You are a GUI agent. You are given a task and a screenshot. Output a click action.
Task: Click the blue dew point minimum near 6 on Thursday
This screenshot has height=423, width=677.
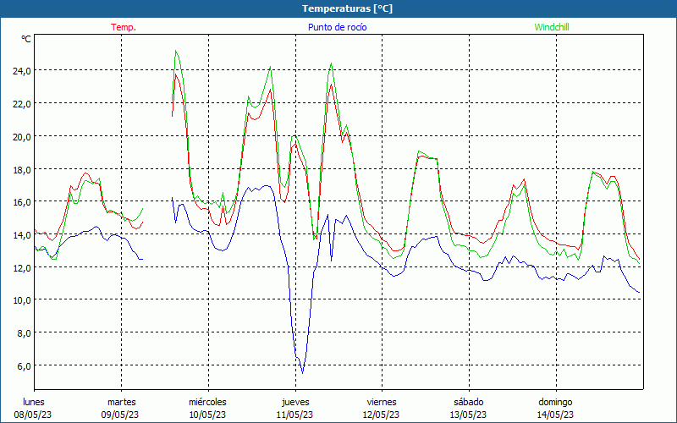(x=302, y=373)
